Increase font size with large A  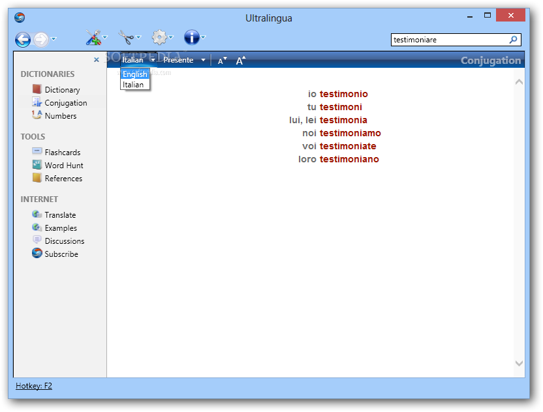pos(240,61)
